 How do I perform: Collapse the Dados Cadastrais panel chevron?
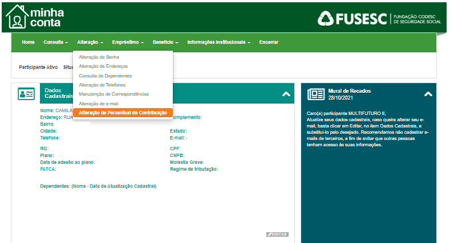pyautogui.click(x=286, y=94)
